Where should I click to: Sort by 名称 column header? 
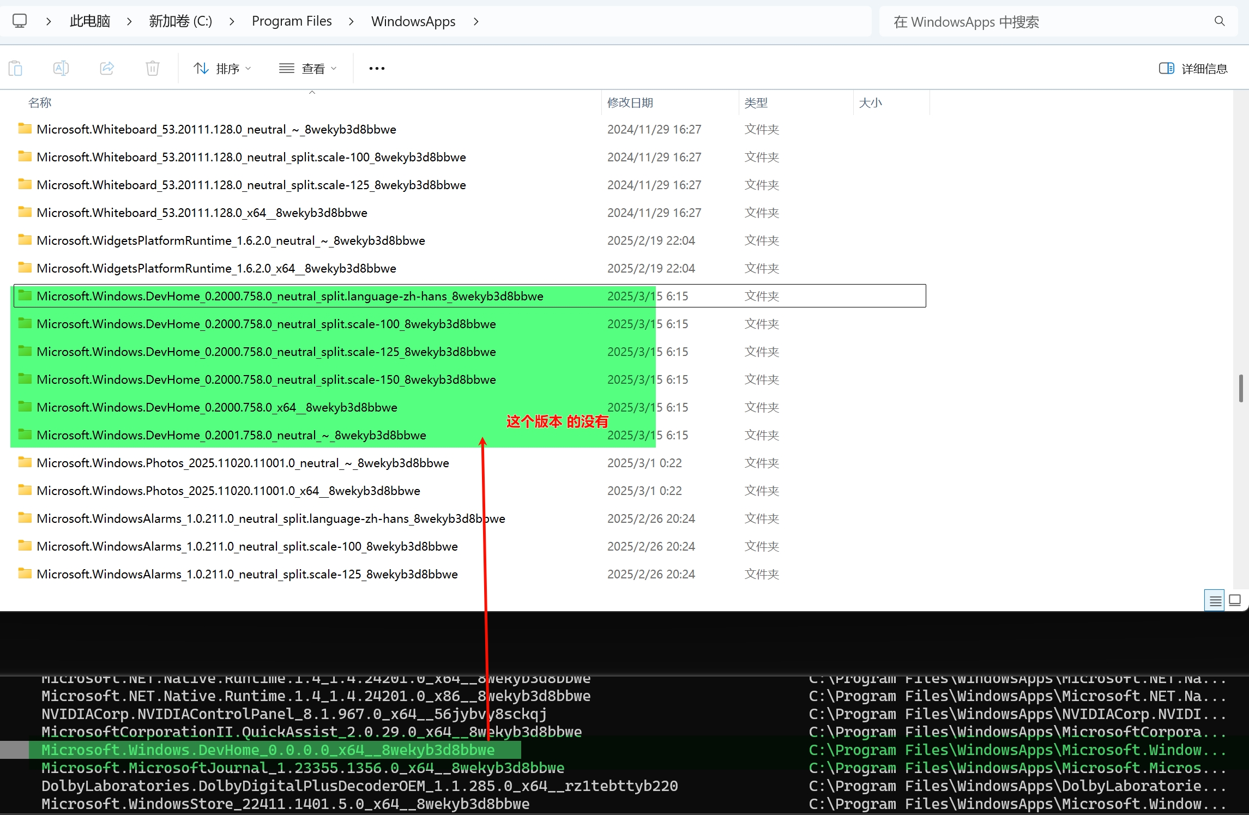(x=40, y=102)
